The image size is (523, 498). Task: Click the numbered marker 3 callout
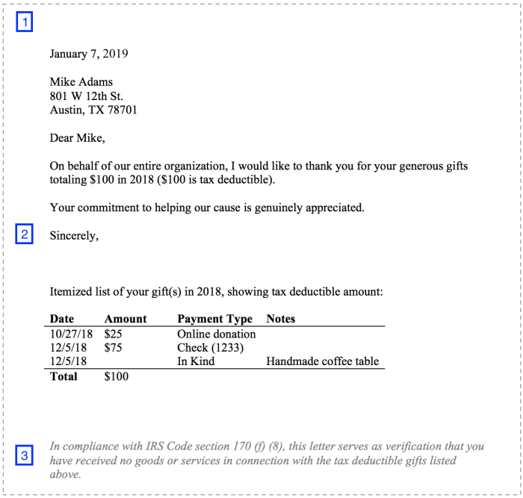click(25, 455)
